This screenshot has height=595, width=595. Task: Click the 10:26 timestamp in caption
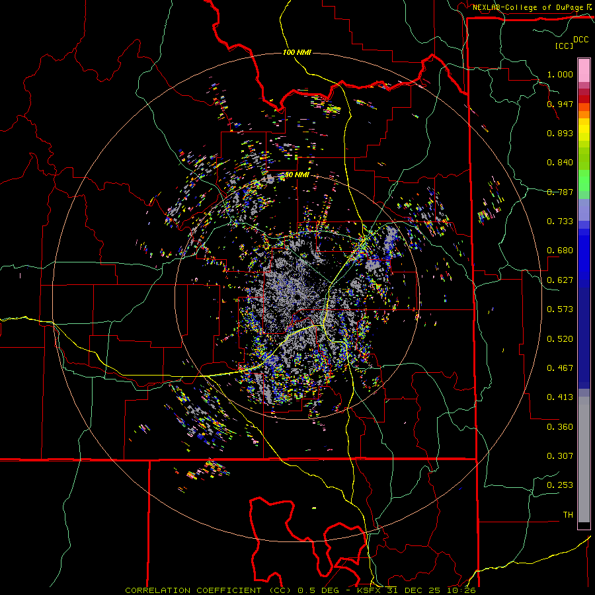462,590
